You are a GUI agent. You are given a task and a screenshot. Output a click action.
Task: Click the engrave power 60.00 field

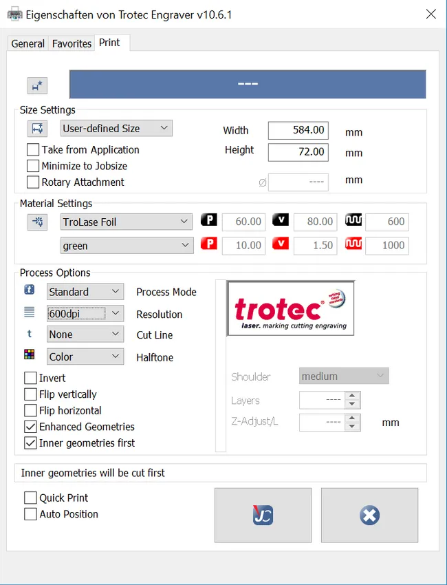[244, 222]
